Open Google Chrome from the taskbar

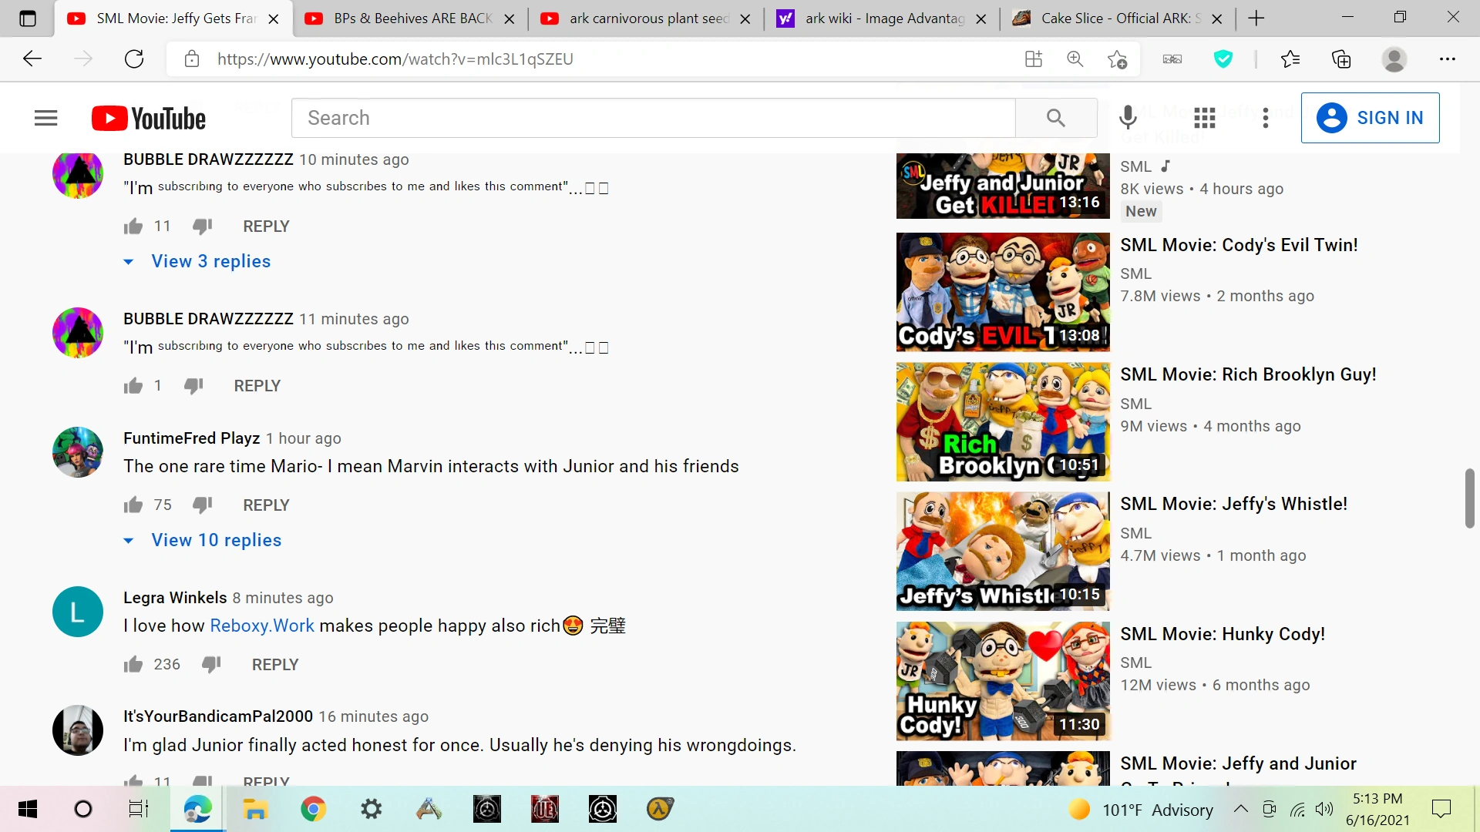tap(313, 809)
